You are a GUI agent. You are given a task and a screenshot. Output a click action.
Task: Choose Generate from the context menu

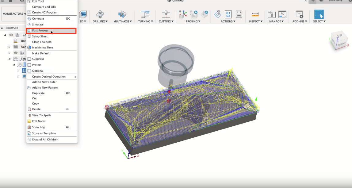tap(52, 19)
